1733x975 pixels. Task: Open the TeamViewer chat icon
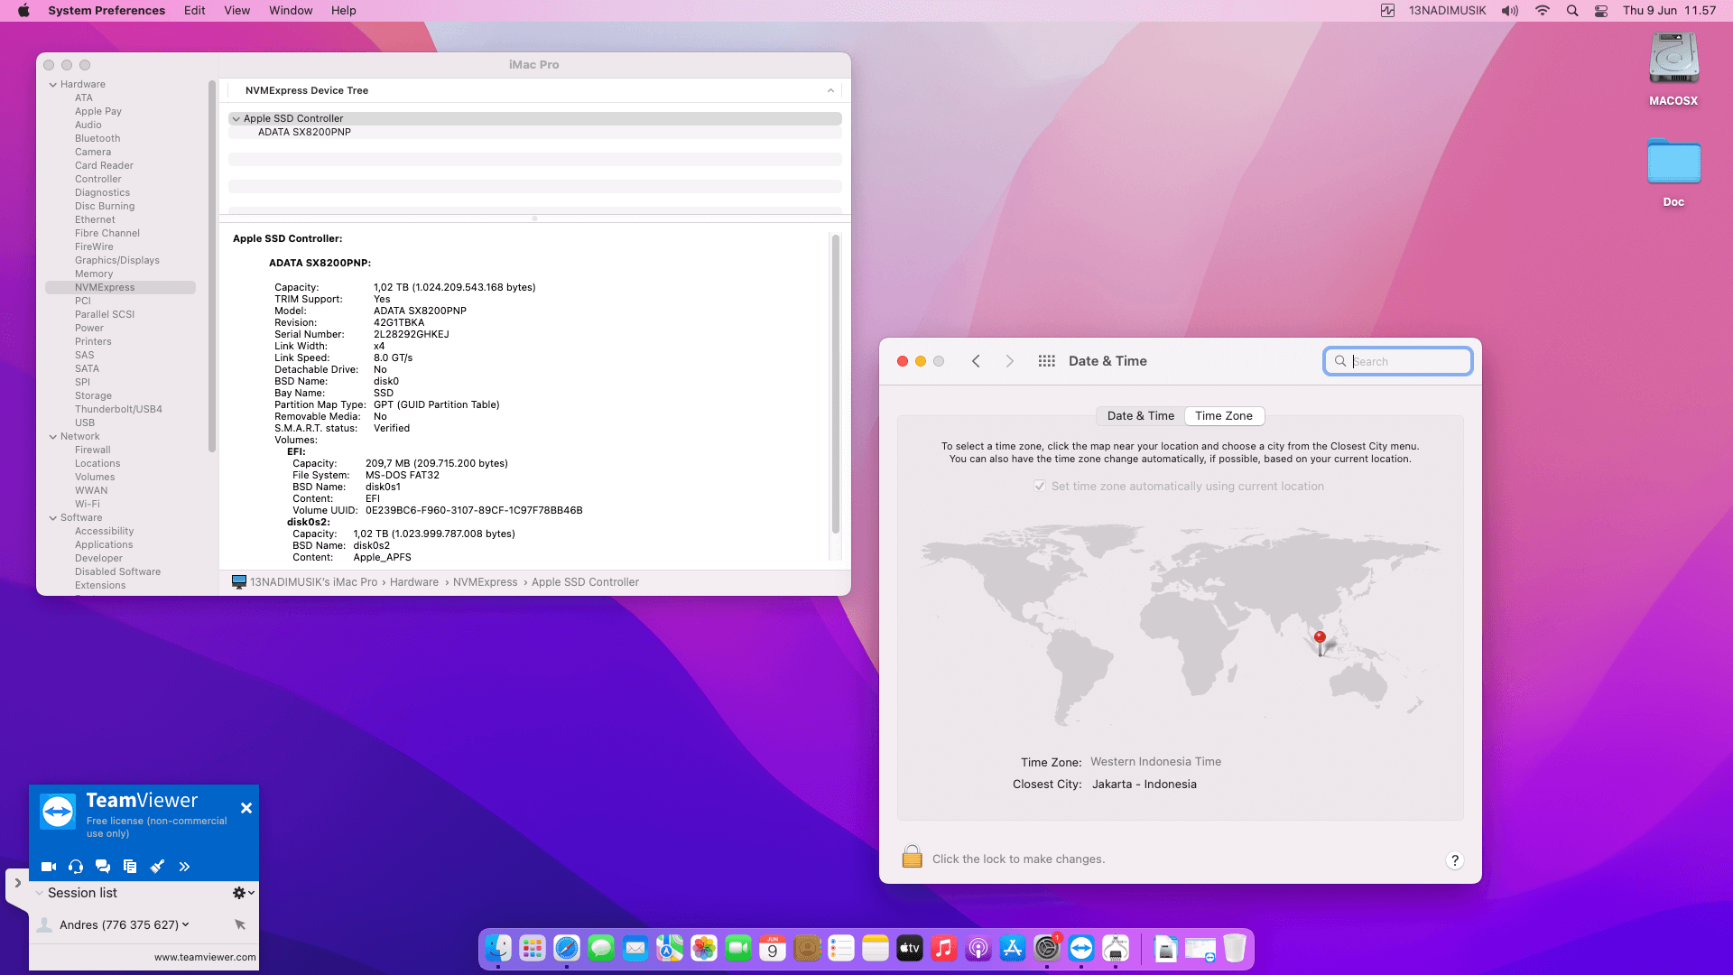(x=103, y=867)
